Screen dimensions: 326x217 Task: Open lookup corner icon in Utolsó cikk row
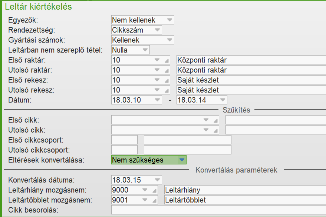(215, 131)
